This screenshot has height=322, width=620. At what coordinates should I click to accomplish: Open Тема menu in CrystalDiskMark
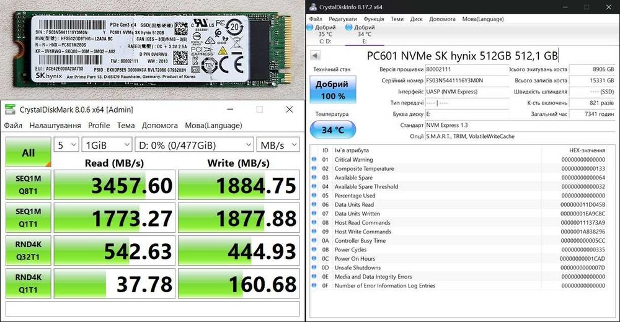click(126, 125)
